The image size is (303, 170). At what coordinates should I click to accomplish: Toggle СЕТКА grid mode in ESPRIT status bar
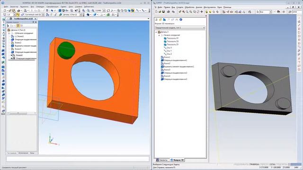click(273, 164)
